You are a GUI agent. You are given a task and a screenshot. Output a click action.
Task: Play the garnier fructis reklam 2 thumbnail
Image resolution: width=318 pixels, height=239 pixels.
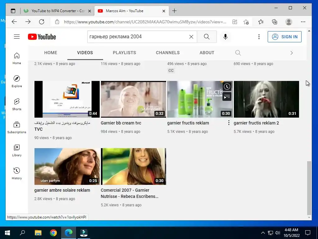266,99
